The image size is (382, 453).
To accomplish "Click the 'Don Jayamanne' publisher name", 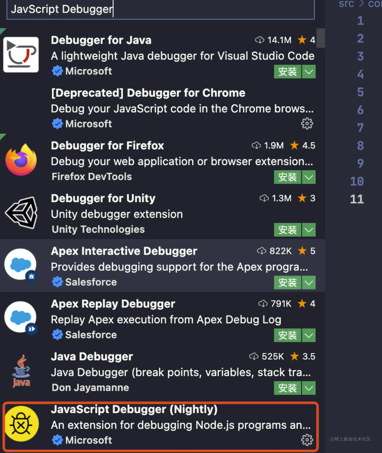I will pyautogui.click(x=90, y=388).
